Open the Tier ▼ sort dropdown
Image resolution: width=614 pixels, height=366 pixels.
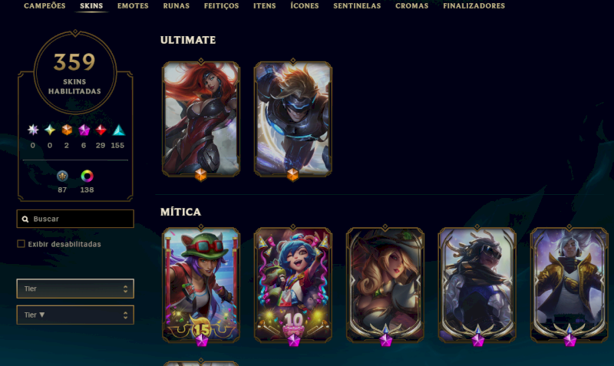coord(75,315)
